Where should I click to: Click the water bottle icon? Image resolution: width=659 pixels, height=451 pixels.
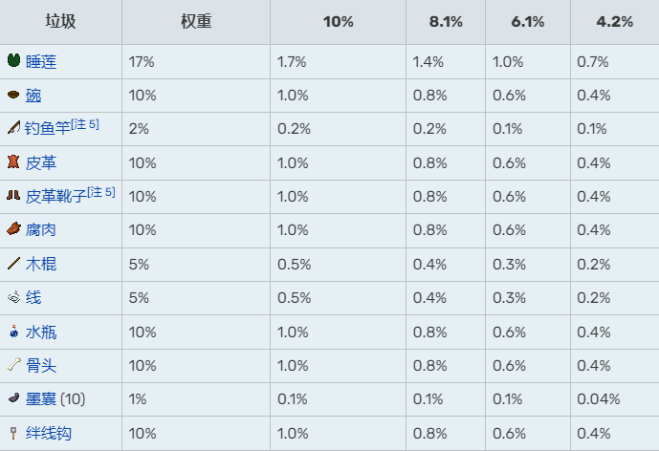14,331
